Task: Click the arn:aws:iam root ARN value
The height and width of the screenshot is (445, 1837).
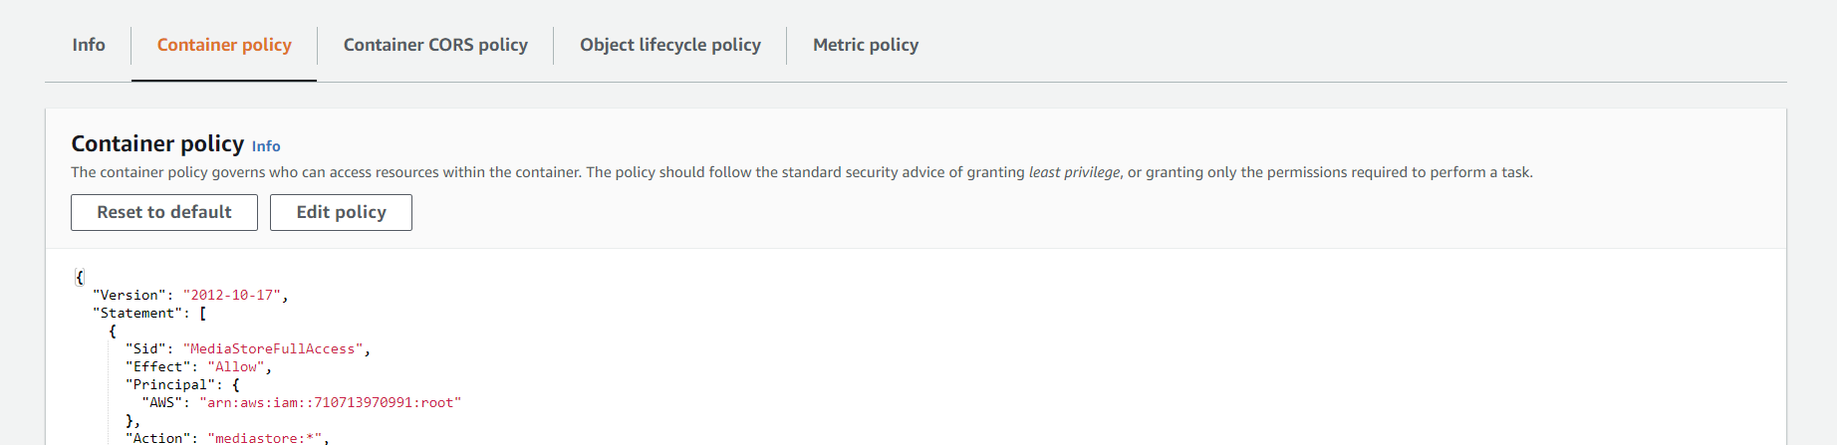Action: [331, 402]
